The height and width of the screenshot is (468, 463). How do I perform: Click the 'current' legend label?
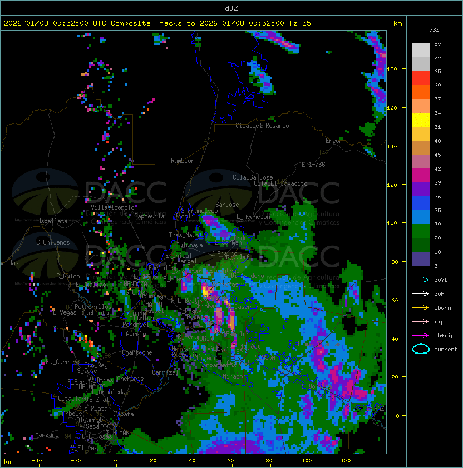(x=446, y=350)
